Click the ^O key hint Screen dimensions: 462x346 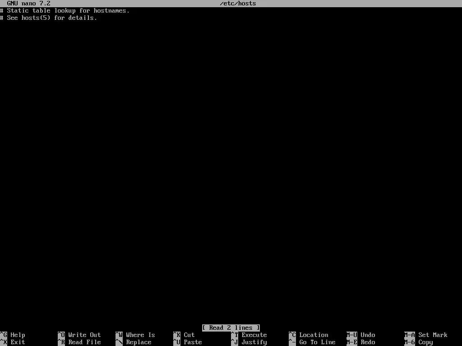(61, 335)
